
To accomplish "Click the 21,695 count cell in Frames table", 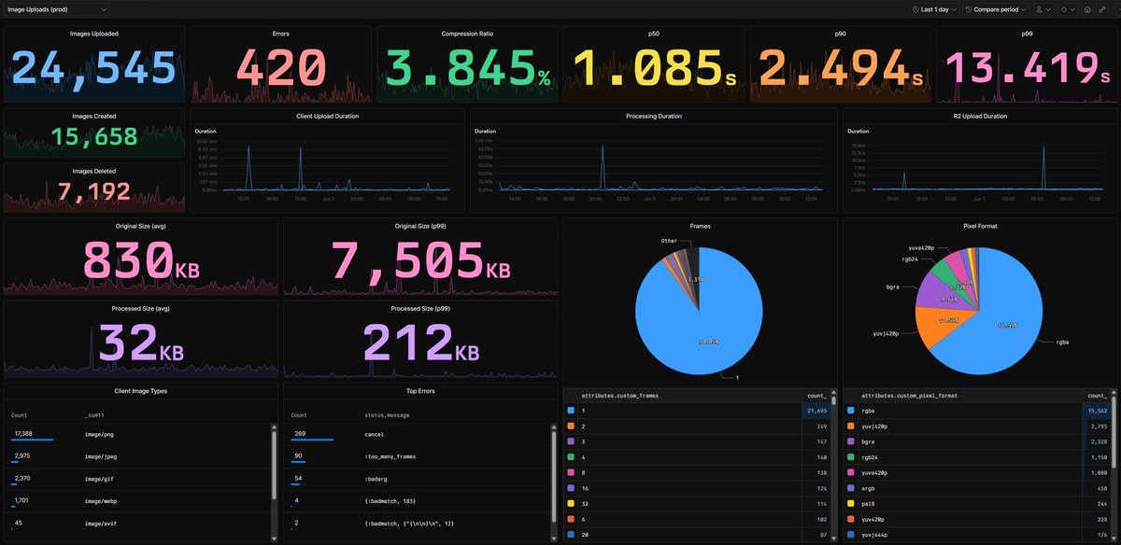I will (x=814, y=411).
